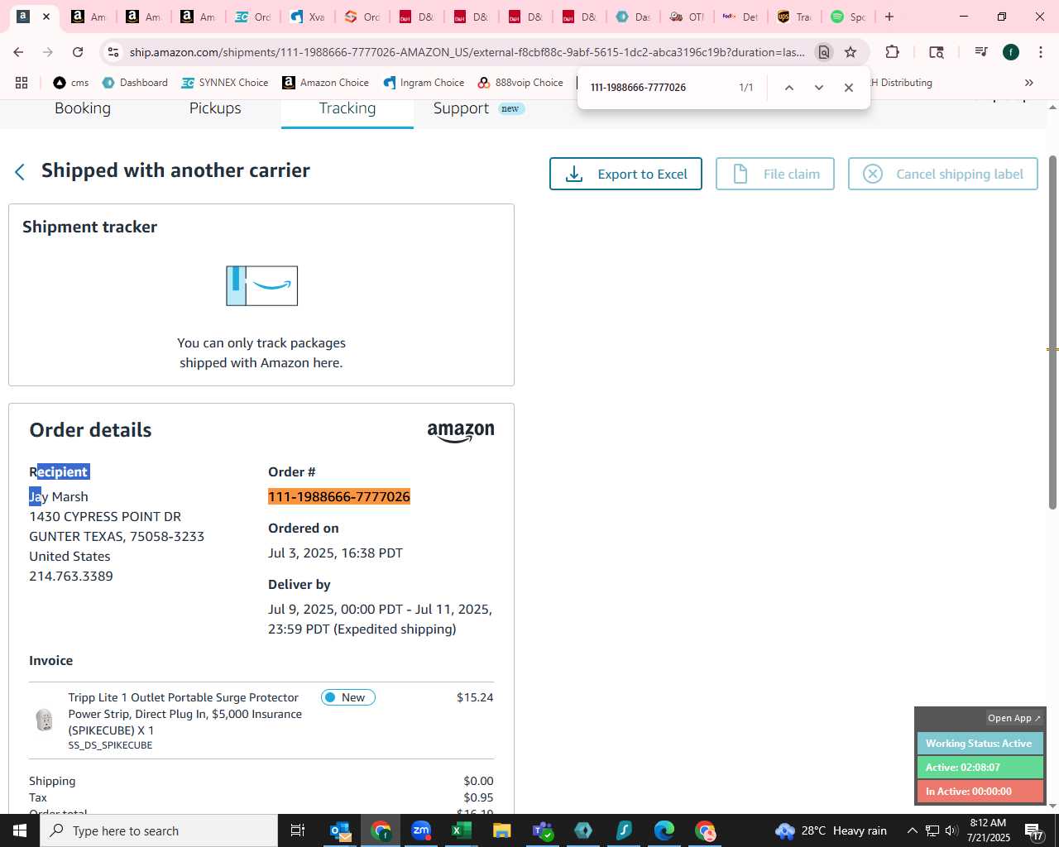Open the weather widget on taskbar
Screen dimensions: 1059x847
pos(831,830)
